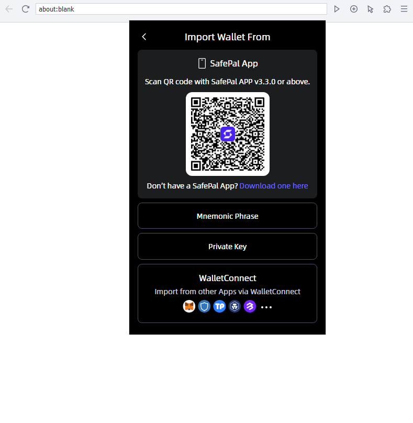The image size is (413, 423).
Task: Open the browser extensions puzzle icon
Action: pos(387,9)
